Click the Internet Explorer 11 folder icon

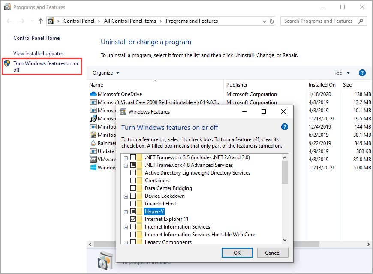tap(140, 219)
